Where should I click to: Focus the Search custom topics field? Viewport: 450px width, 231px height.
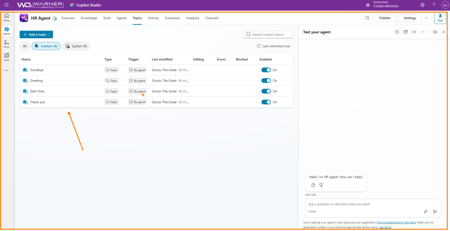click(268, 34)
